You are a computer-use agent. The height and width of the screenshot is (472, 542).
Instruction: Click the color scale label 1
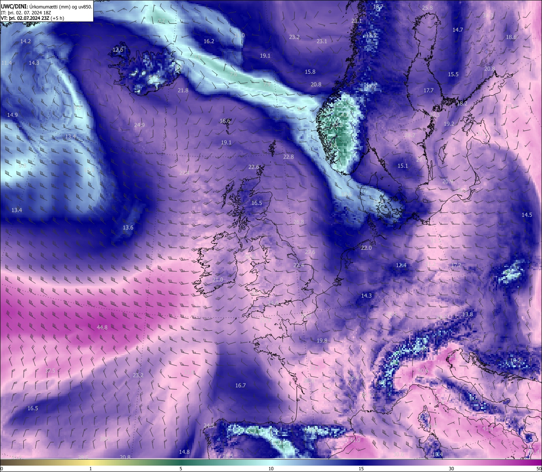(91, 469)
